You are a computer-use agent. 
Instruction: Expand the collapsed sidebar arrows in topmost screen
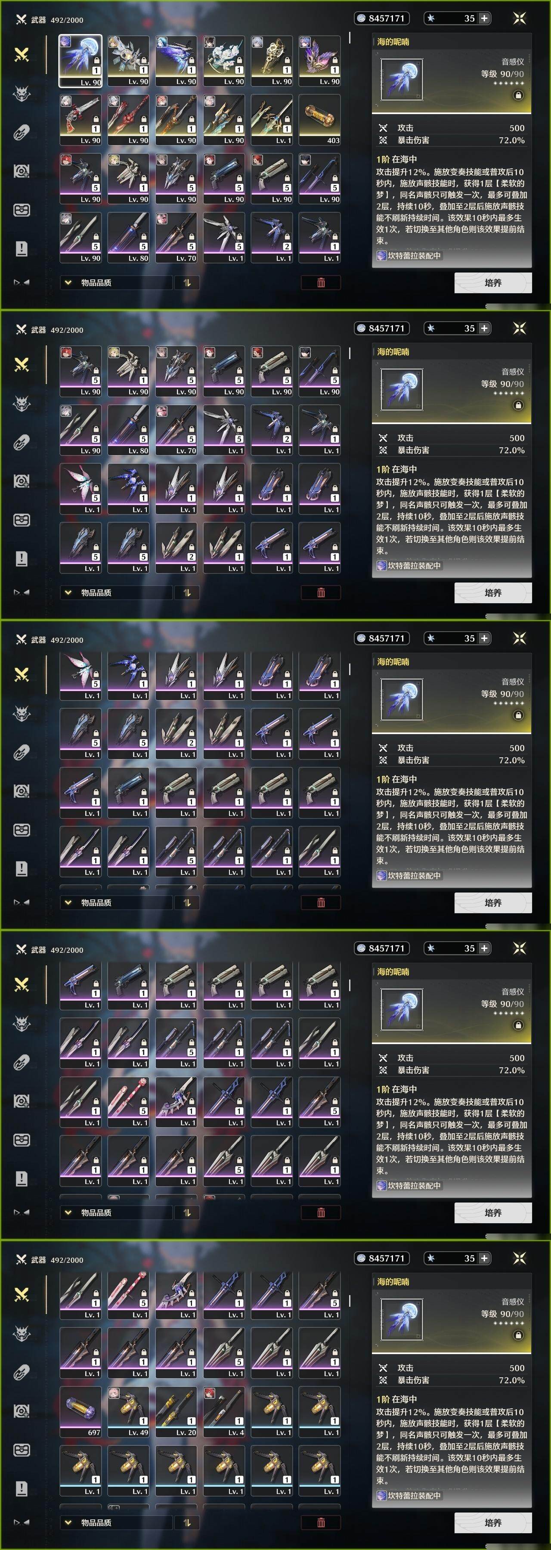tap(22, 282)
